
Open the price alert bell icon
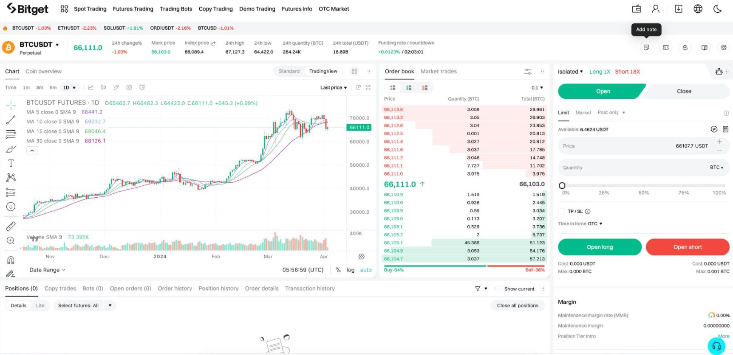tap(685, 48)
